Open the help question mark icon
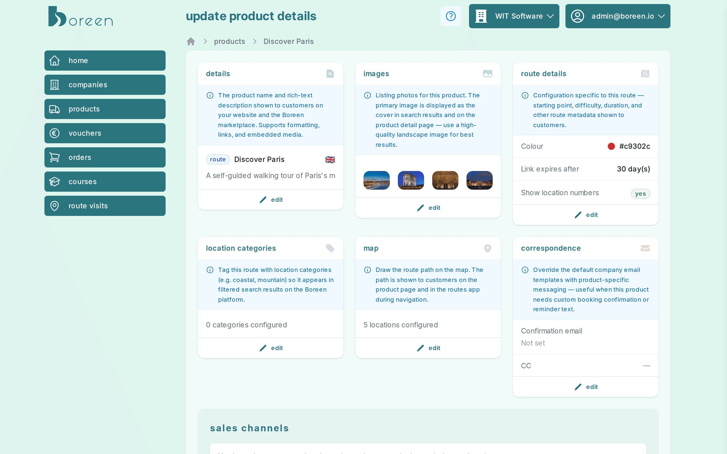The height and width of the screenshot is (454, 727). pyautogui.click(x=451, y=16)
